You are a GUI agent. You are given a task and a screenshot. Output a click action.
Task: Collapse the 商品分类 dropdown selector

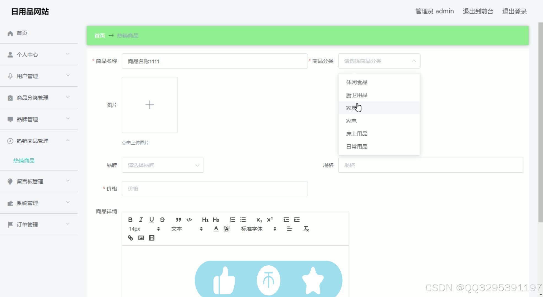(x=379, y=61)
